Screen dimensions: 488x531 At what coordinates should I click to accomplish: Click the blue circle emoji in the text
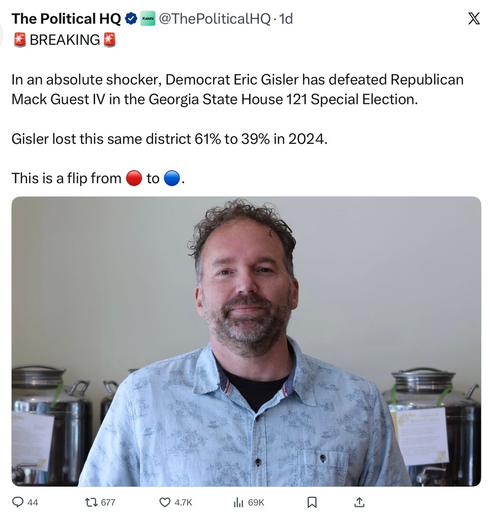click(x=171, y=179)
